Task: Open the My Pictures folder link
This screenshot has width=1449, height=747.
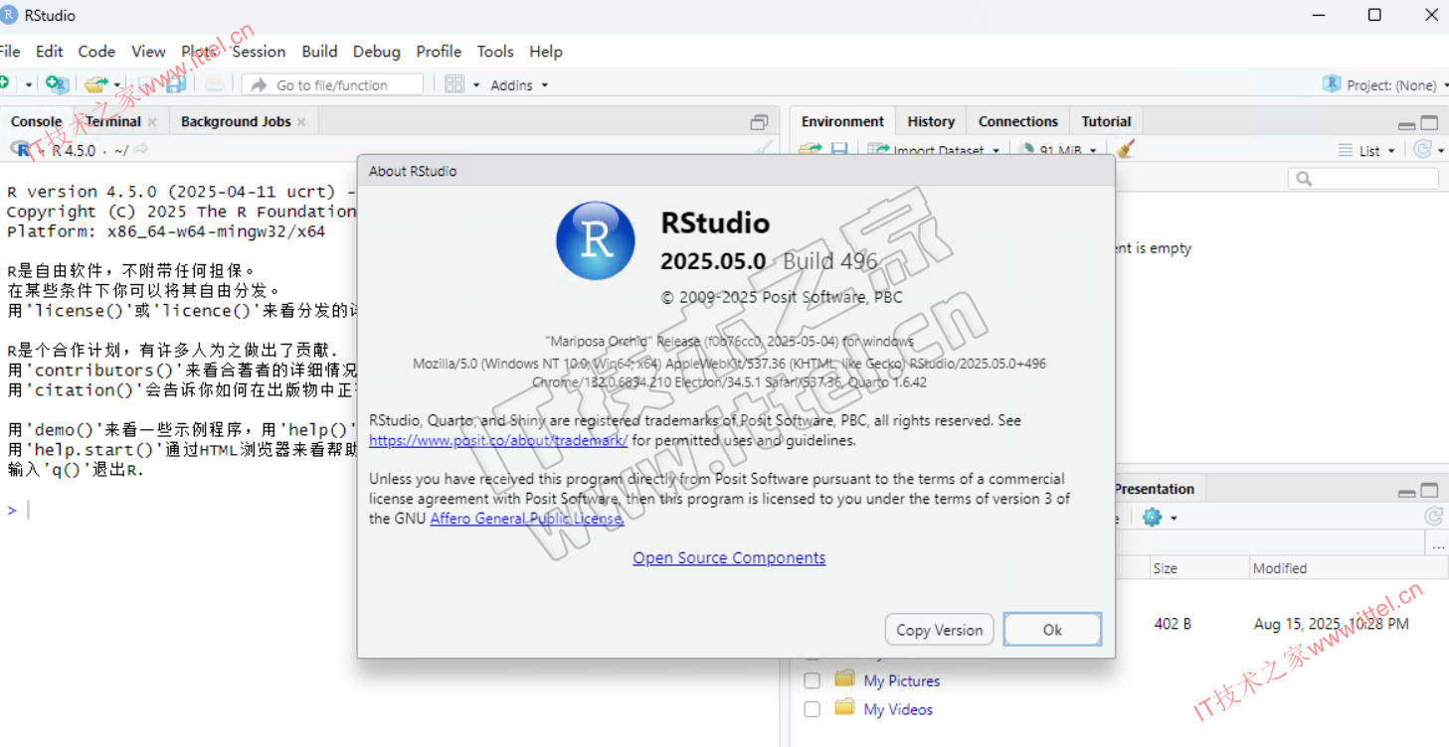Action: click(x=902, y=680)
